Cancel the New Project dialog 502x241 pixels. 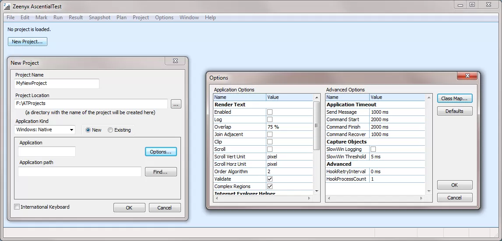pos(165,207)
